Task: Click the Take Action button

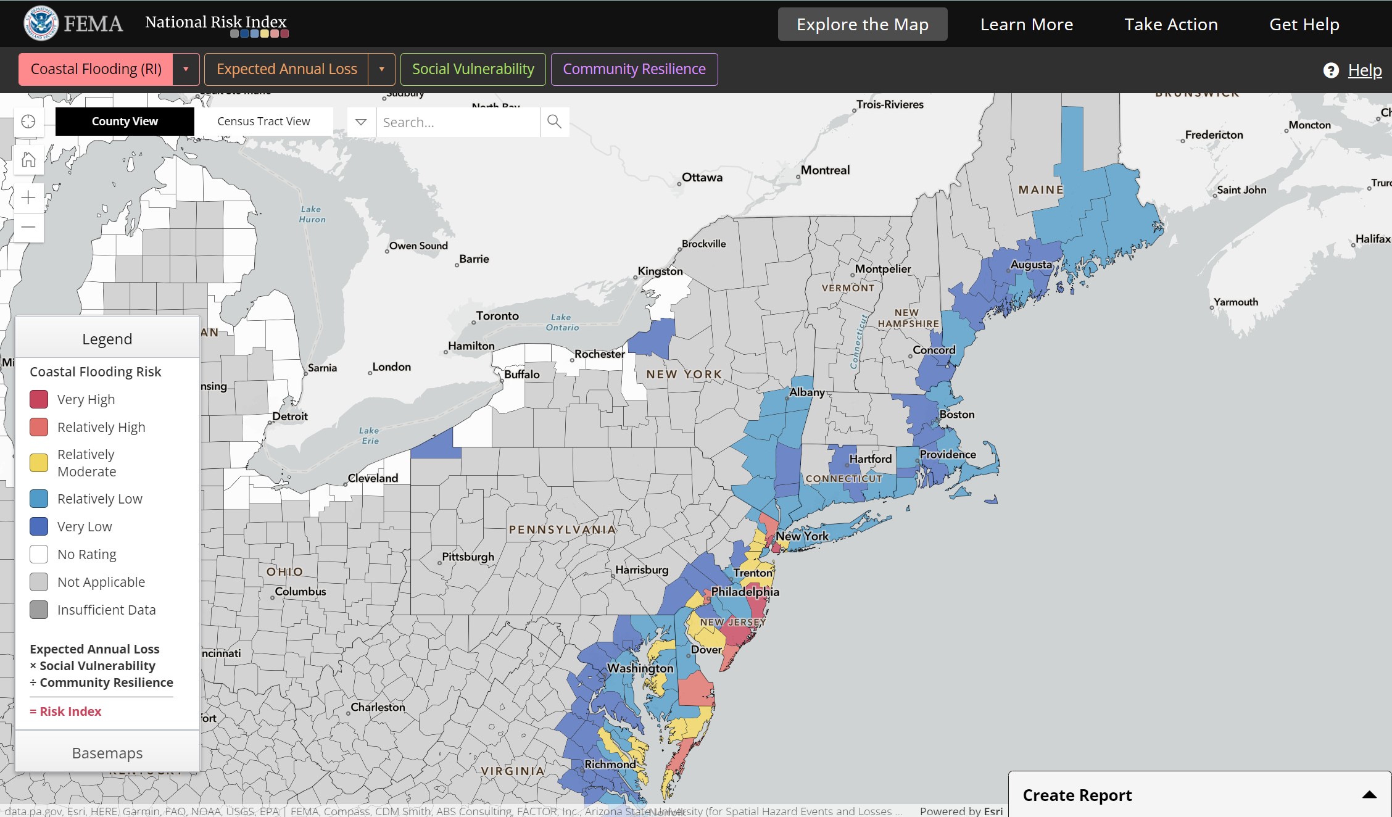Action: click(x=1170, y=23)
